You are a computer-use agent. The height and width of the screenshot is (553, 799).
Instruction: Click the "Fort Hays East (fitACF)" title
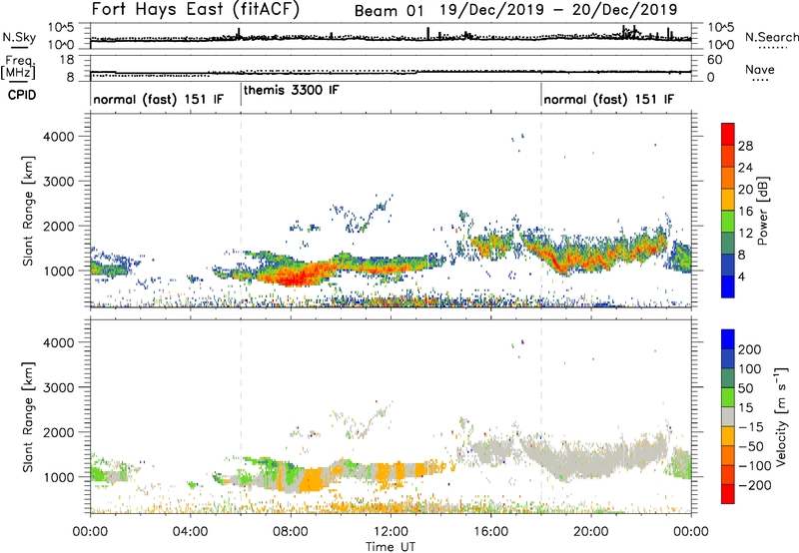tap(196, 9)
